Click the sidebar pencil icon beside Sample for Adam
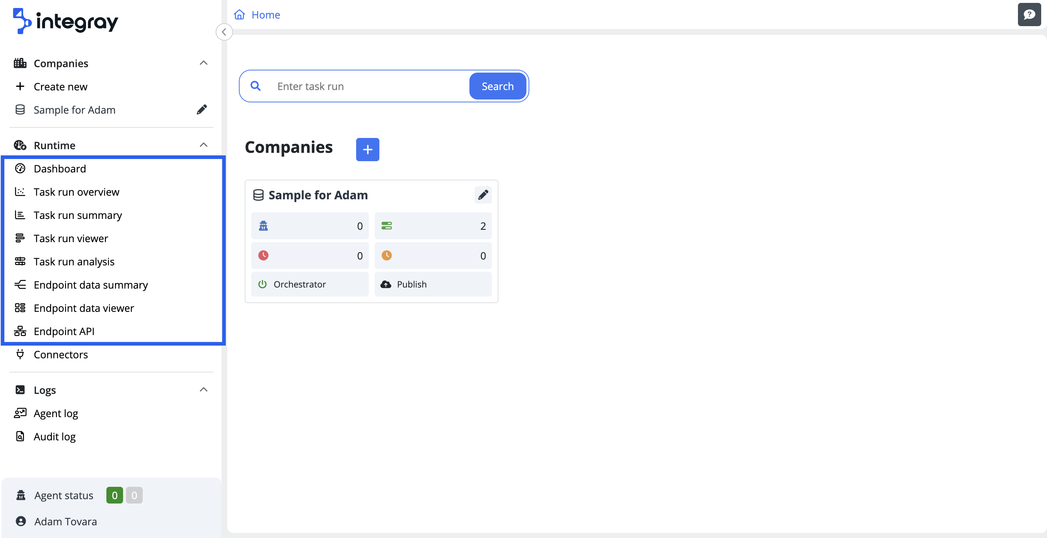 (201, 110)
